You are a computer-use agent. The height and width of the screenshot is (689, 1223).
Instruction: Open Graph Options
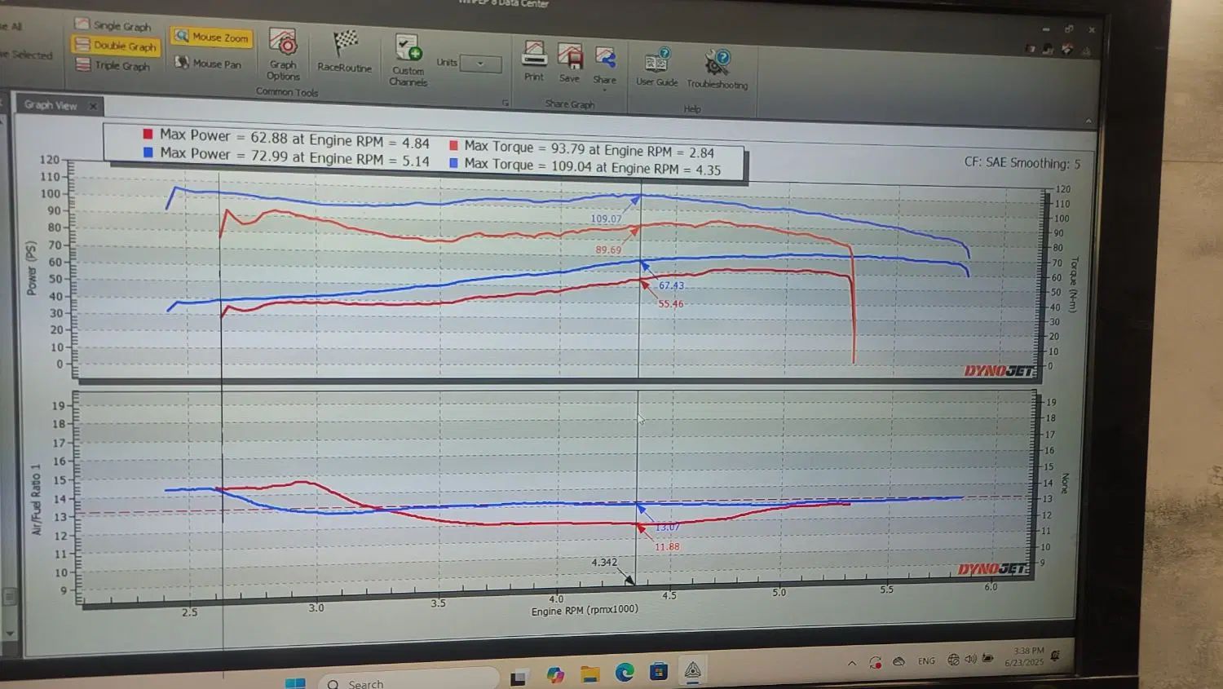[283, 55]
